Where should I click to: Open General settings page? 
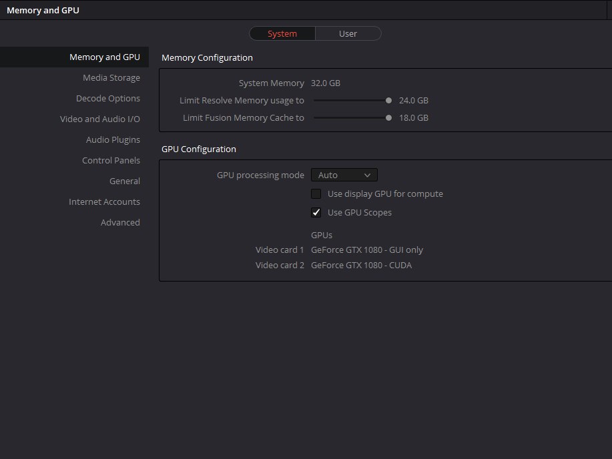(x=125, y=181)
